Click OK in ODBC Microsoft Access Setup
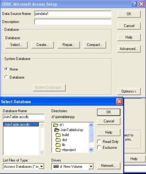Viewport: 146px width, 174px height. (x=129, y=14)
